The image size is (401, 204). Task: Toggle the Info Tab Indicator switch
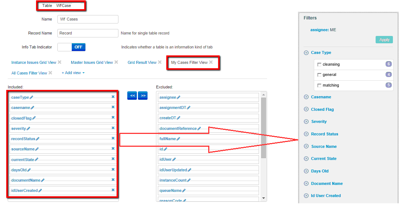tap(71, 47)
